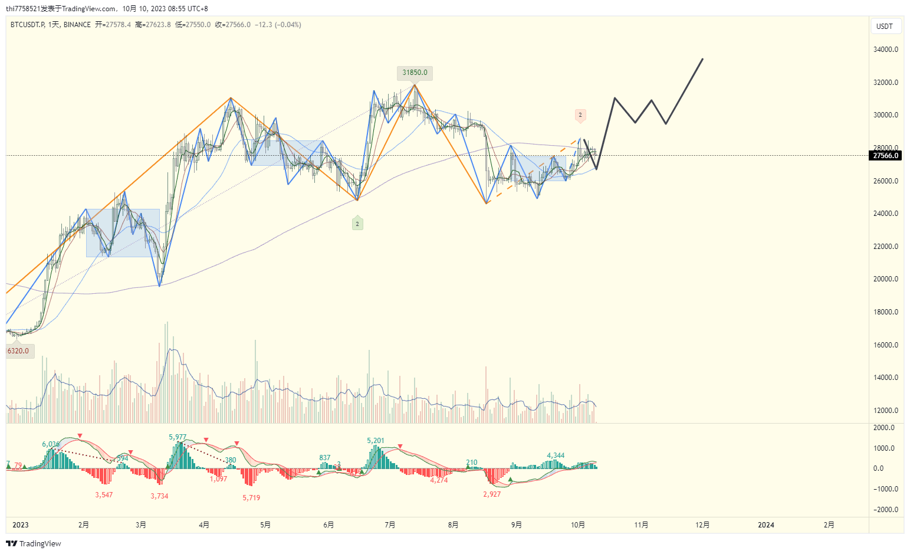Click the indicator trough value 2,927
Viewport: 910px width, 554px height.
pyautogui.click(x=492, y=494)
